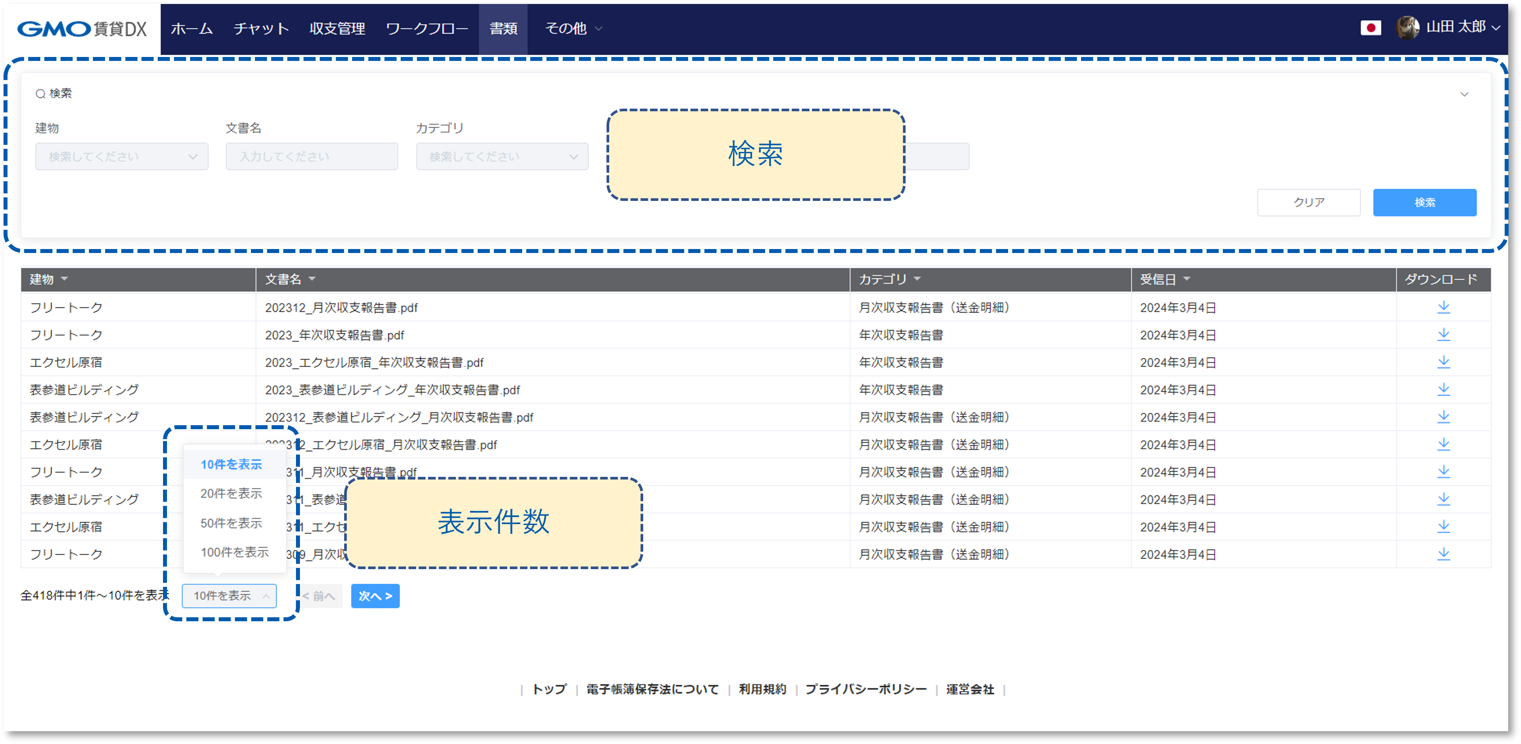The image size is (1521, 744).
Task: Download 202312_月次収支報告書.pdf
Action: coord(1444,307)
